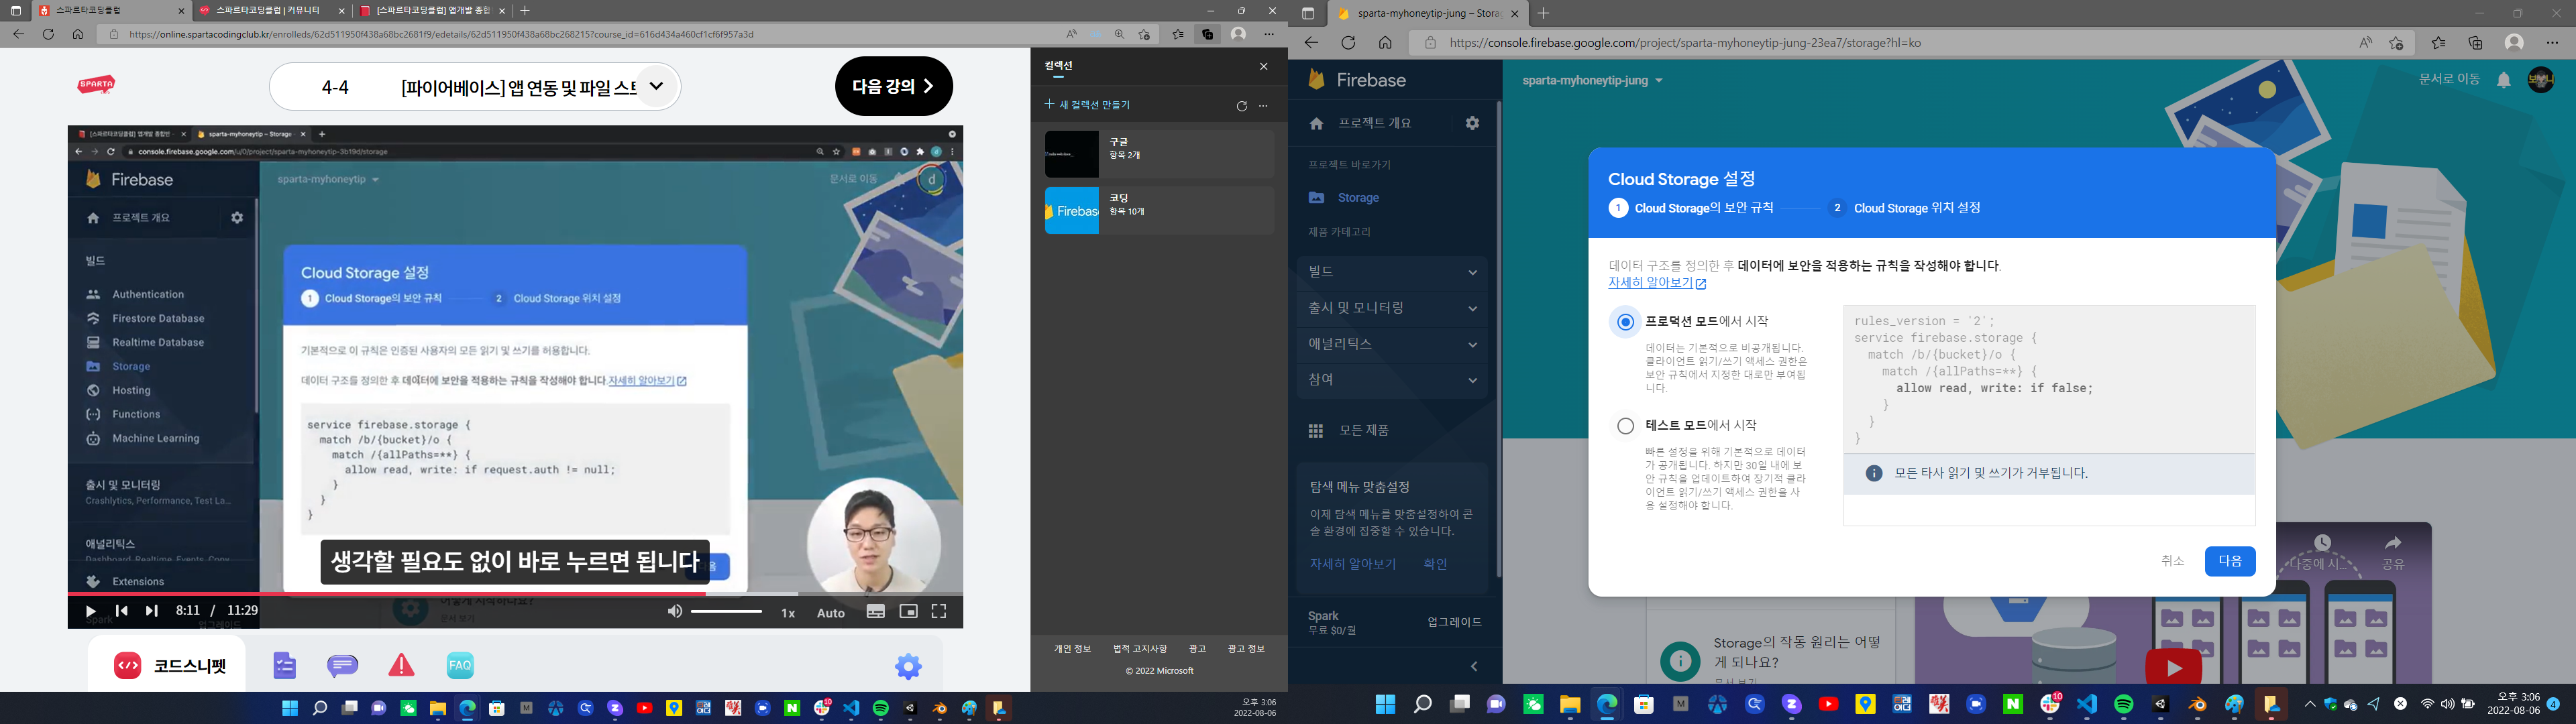The width and height of the screenshot is (2576, 724).
Task: Create a new collection with 새 컬렉션 만들기
Action: 1088,104
